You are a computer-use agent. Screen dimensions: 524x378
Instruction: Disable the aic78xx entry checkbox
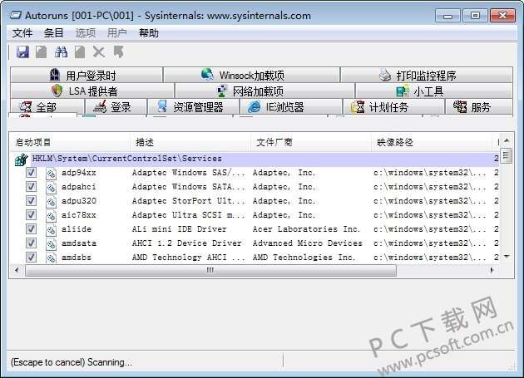point(31,214)
